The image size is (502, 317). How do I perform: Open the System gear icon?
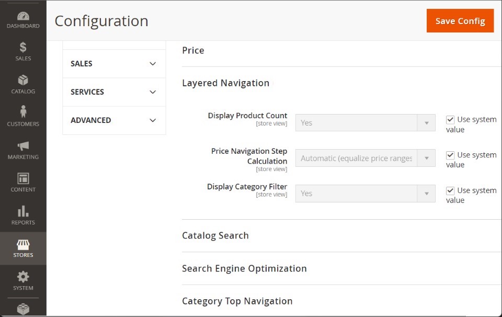tap(23, 277)
